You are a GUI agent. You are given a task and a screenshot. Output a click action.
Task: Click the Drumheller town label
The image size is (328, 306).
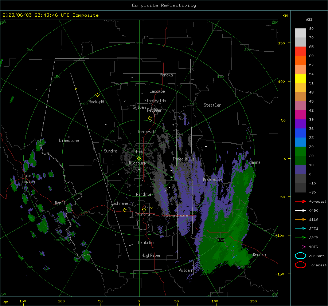[214, 179]
